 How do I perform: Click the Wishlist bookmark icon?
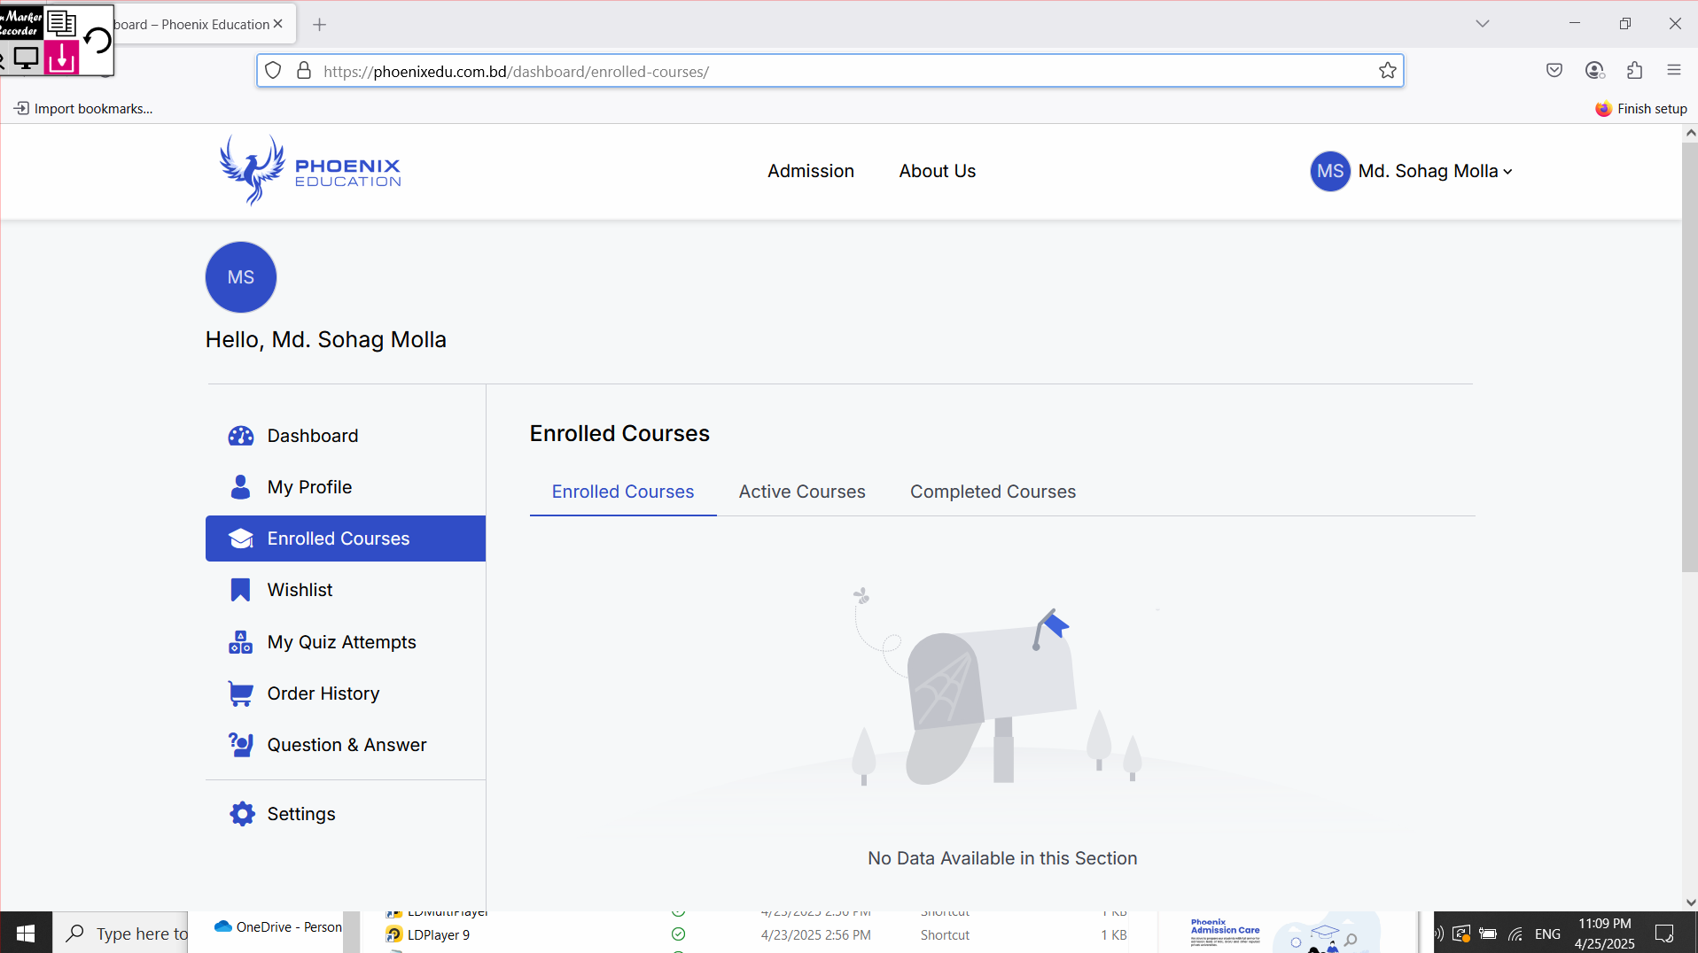(x=240, y=590)
